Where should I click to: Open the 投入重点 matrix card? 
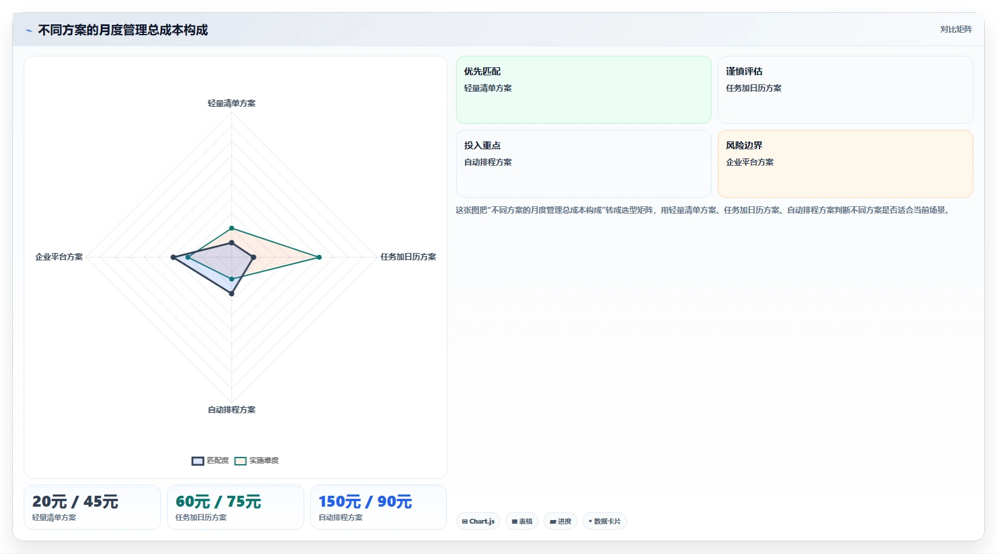584,164
